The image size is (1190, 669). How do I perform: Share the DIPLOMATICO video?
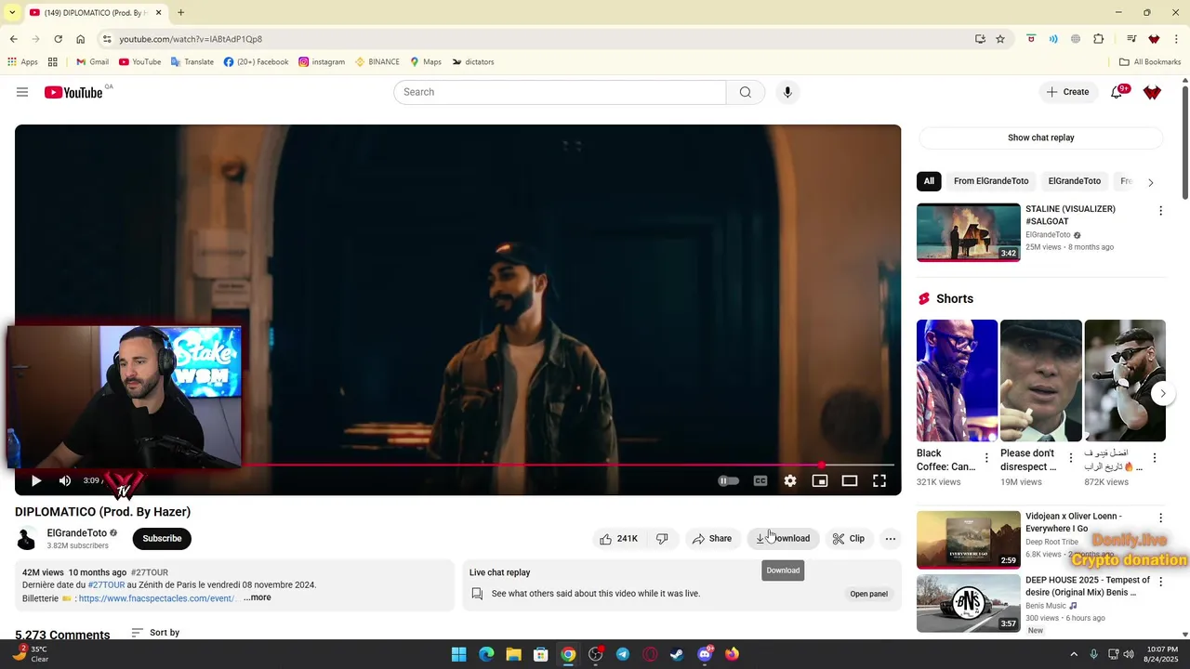[x=712, y=538]
